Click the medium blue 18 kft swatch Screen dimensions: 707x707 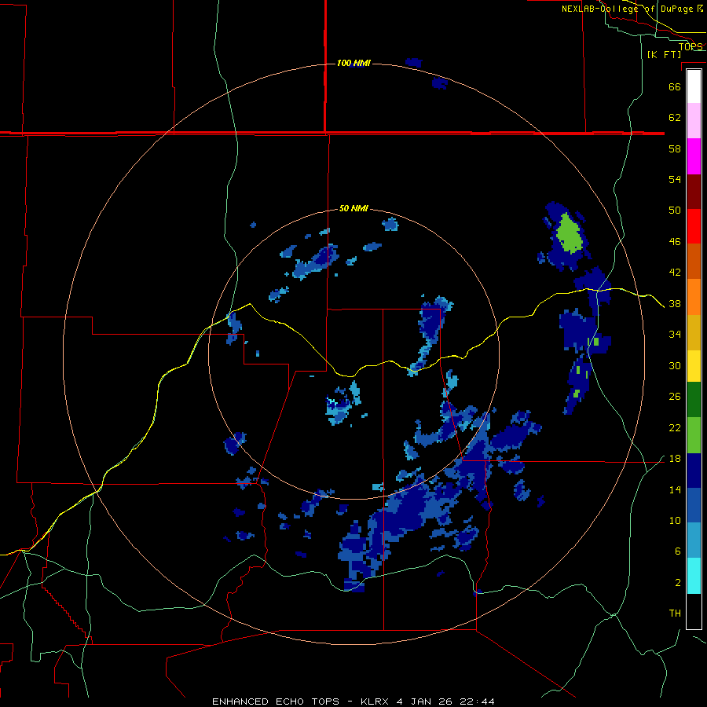(694, 505)
